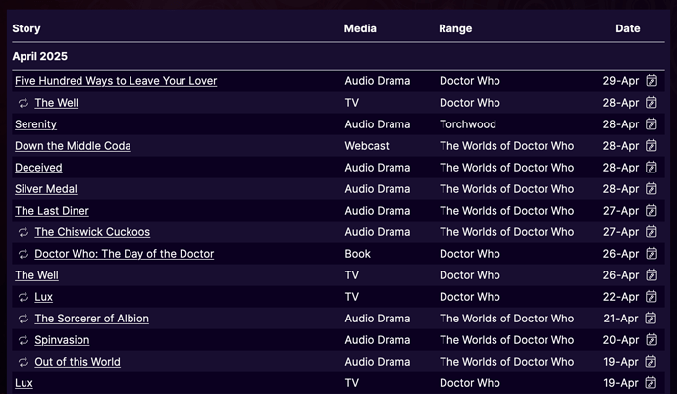Click the Date column header
Image resolution: width=677 pixels, height=394 pixels.
pyautogui.click(x=628, y=28)
